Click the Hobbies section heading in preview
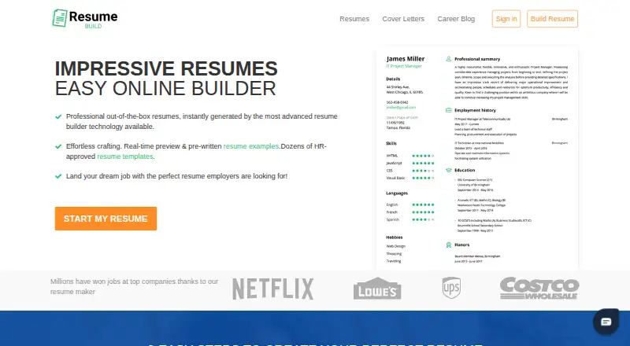The width and height of the screenshot is (630, 346). coord(395,237)
